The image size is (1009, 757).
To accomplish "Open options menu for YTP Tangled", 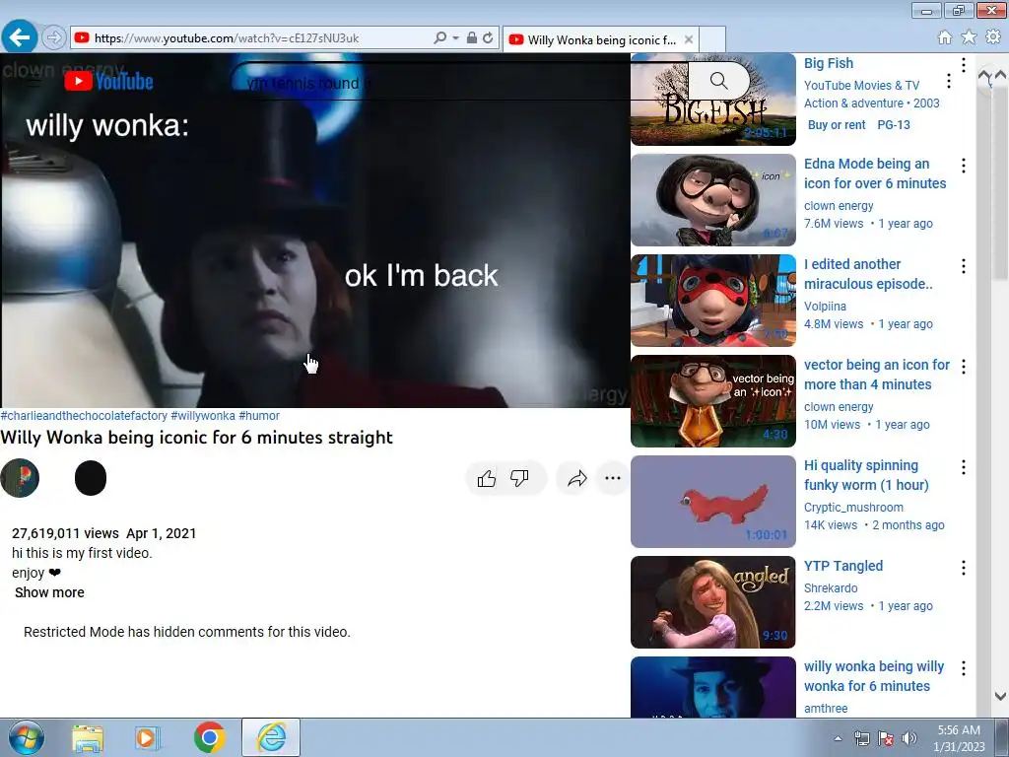I will [964, 568].
